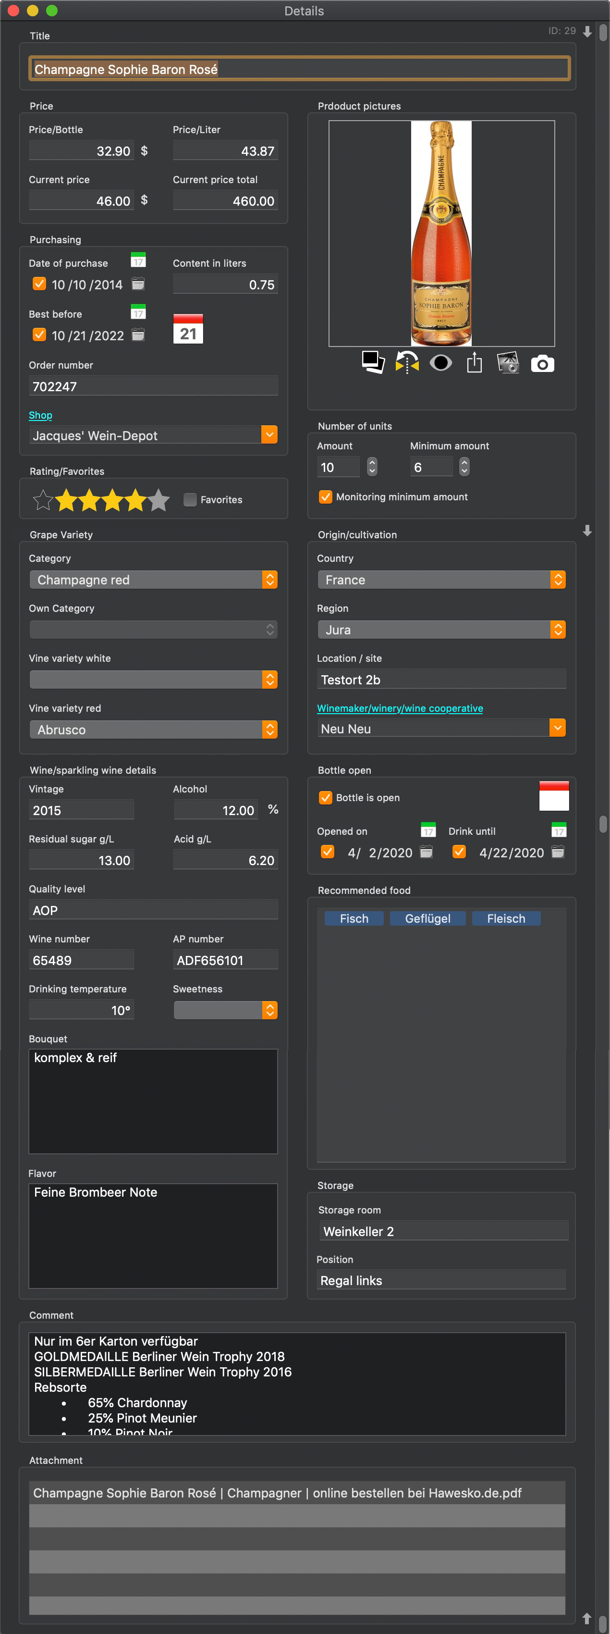Click the rotate/flip picture icon
This screenshot has width=610, height=1634.
407,363
